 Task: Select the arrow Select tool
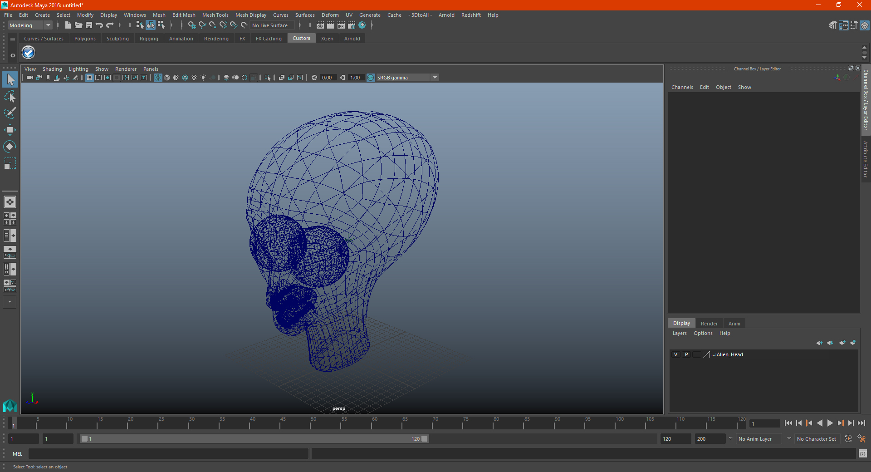10,80
